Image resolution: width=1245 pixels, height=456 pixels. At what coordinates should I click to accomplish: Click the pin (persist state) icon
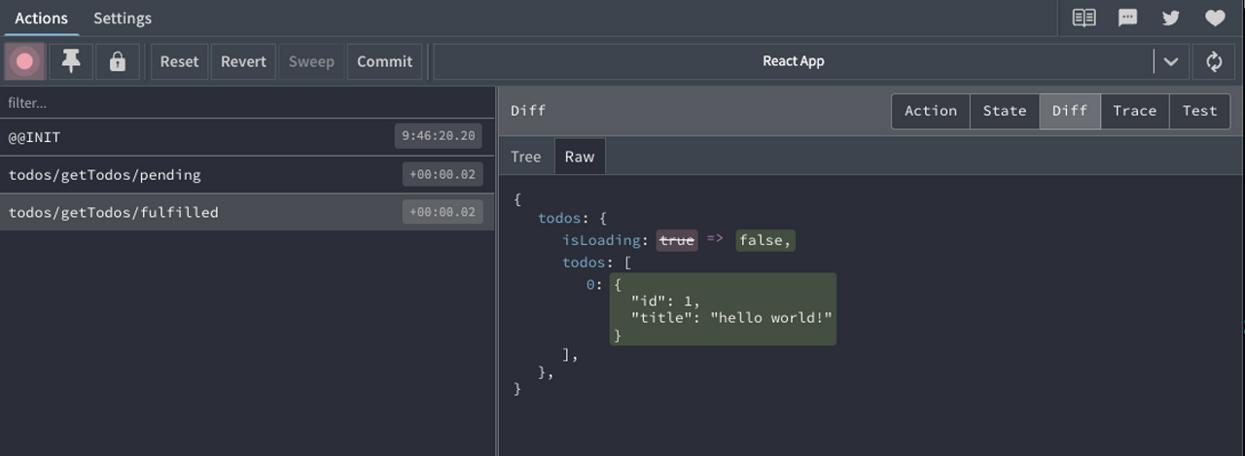coord(71,61)
